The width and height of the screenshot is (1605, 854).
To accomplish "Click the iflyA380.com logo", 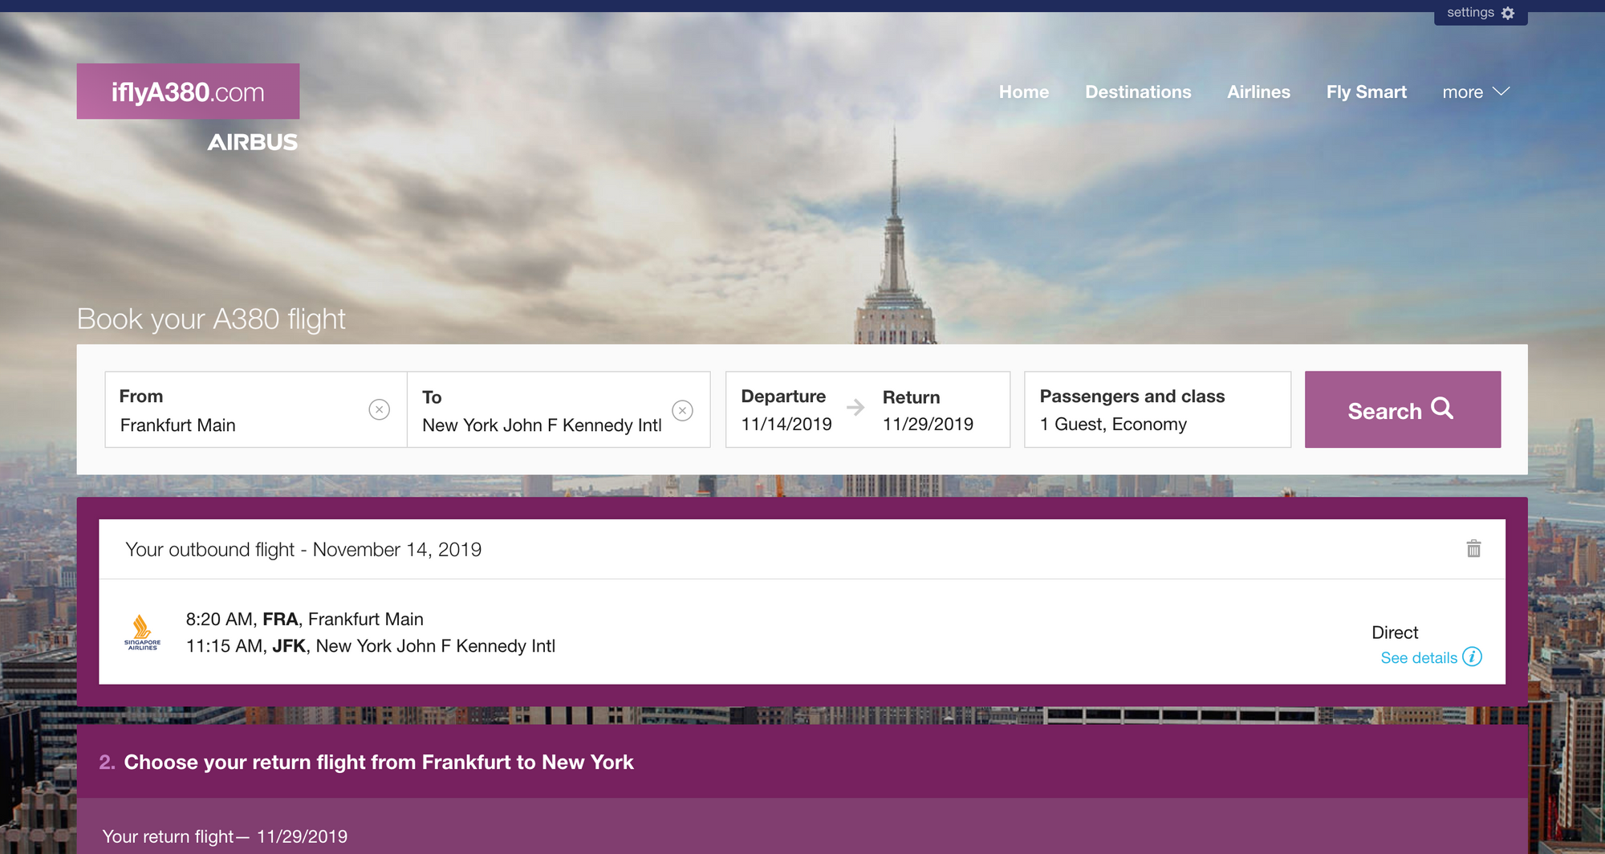I will [x=188, y=92].
